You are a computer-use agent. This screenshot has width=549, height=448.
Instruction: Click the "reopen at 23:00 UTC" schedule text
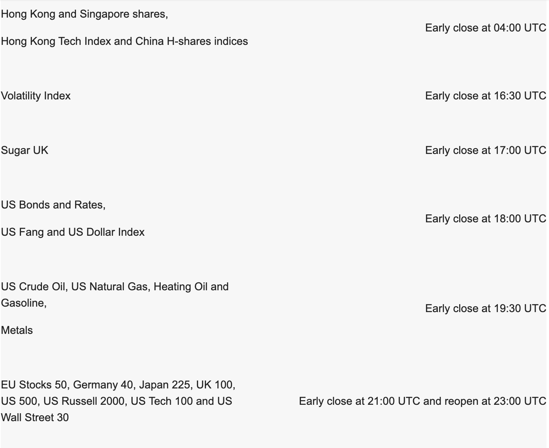click(x=495, y=401)
